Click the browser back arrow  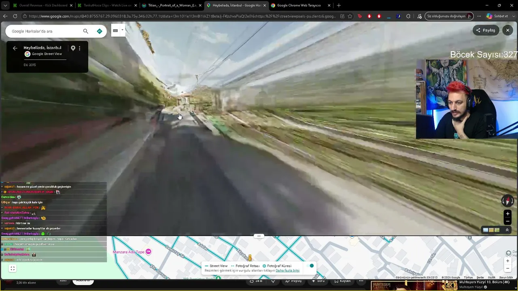coord(5,16)
